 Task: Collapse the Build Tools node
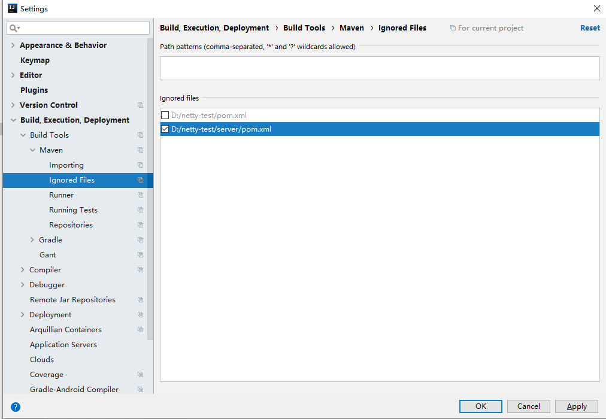(23, 135)
